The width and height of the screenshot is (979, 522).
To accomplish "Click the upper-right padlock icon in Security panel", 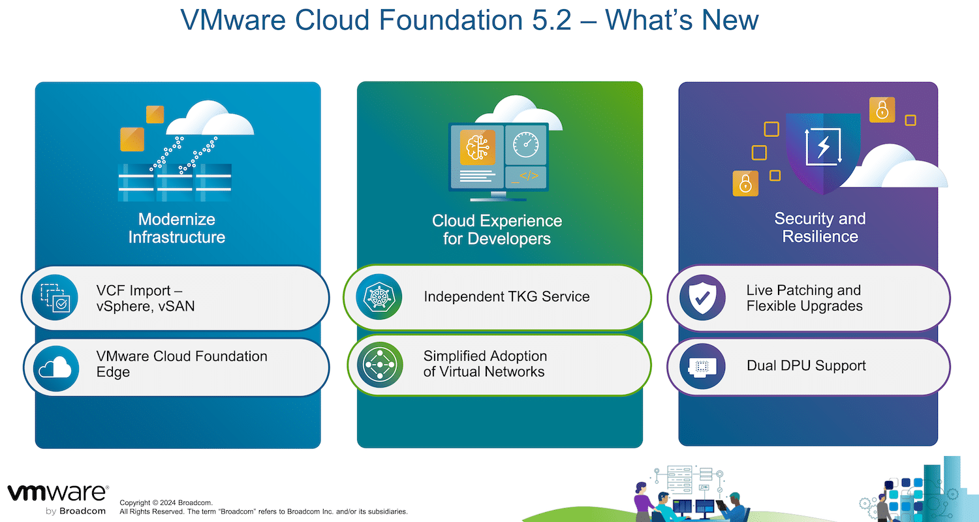I will tap(882, 110).
